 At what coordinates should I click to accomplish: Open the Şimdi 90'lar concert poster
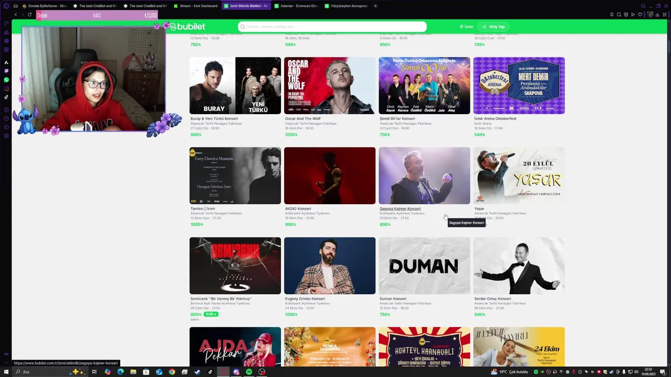425,85
